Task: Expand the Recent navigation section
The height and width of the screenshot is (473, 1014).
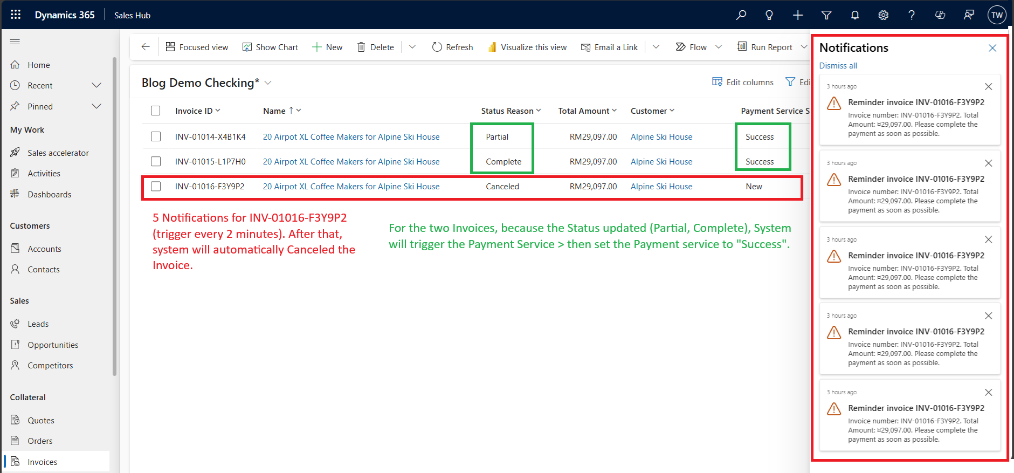Action: [96, 85]
